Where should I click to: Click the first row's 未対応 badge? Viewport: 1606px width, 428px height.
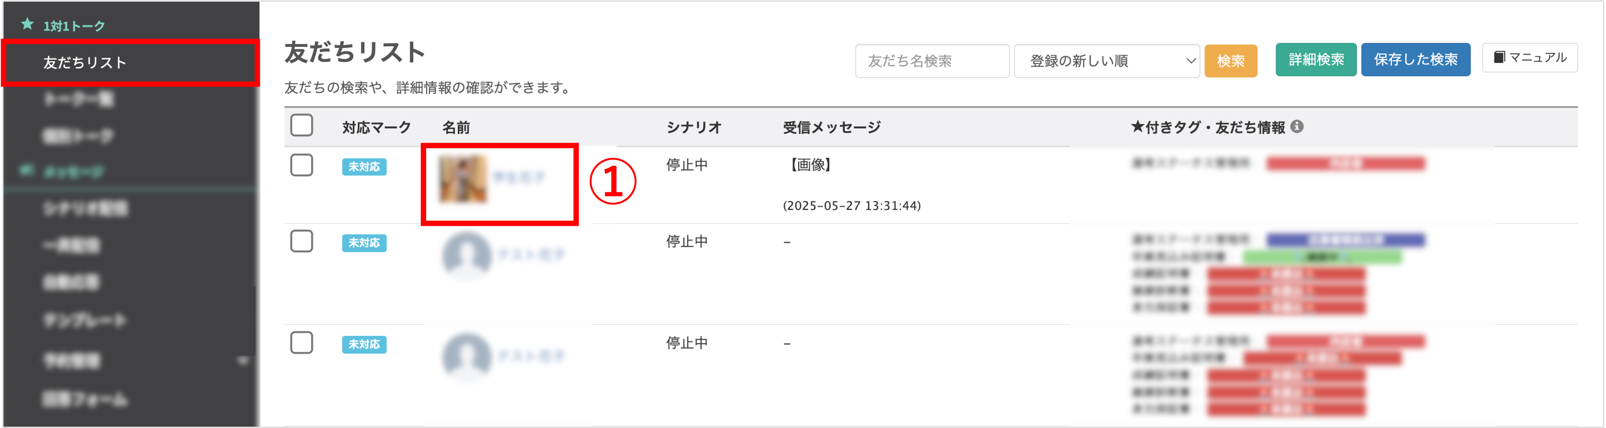tap(364, 166)
